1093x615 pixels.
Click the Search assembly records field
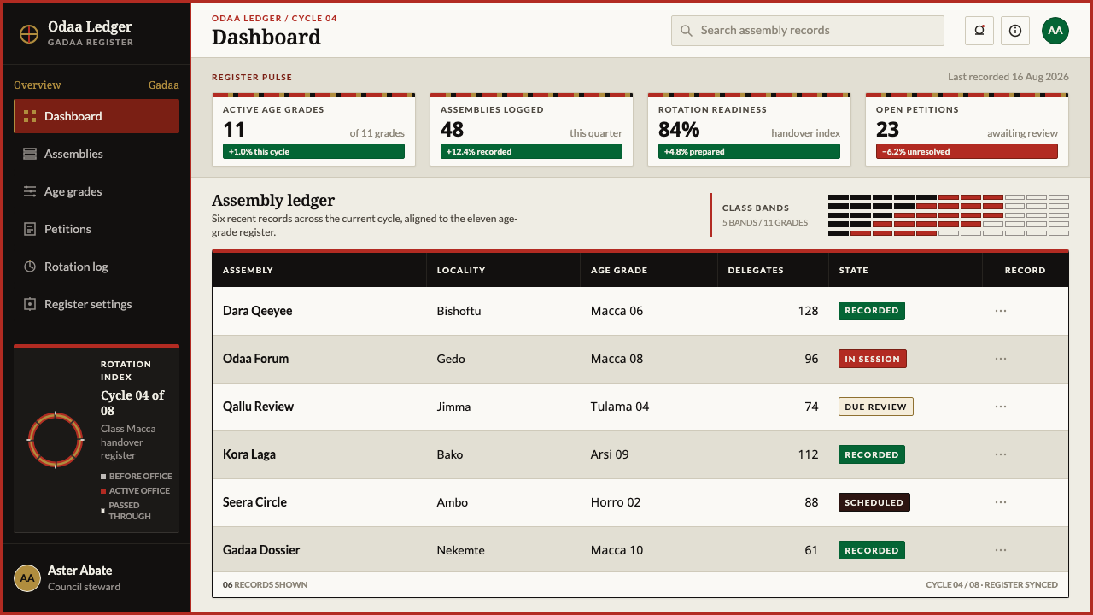(x=808, y=31)
